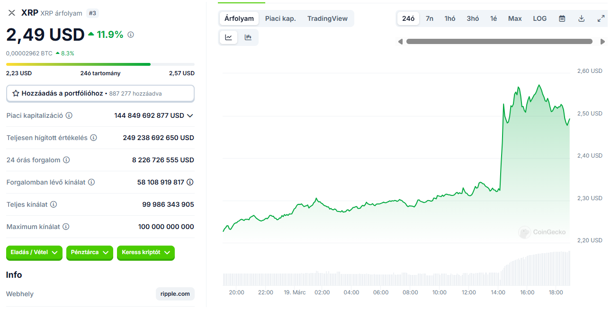Click the 2,60 USD axis label
Image resolution: width=611 pixels, height=309 pixels.
click(590, 71)
